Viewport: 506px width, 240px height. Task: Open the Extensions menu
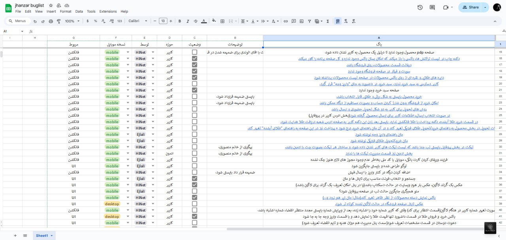pos(108,11)
